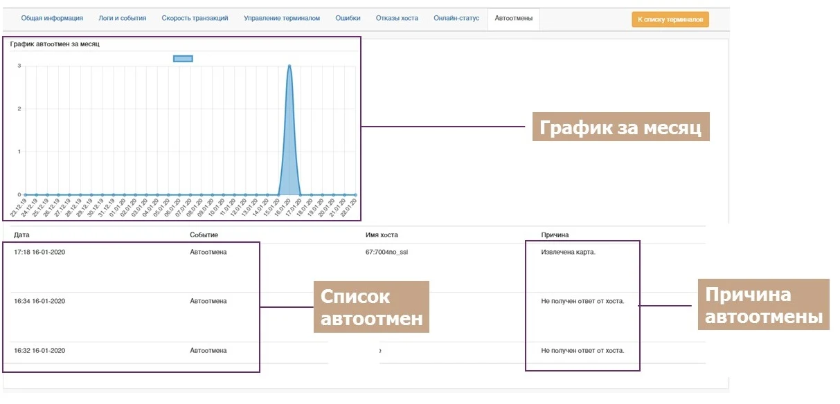
Task: Select the Управление терминалом tab
Action: pos(282,19)
